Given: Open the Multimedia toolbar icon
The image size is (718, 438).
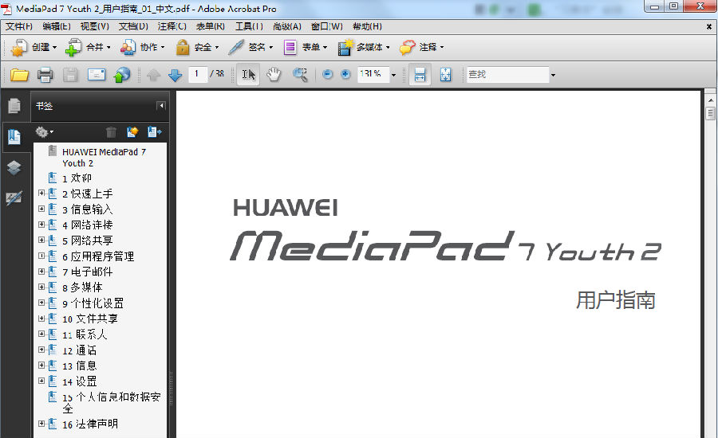Looking at the screenshot, I should click(x=345, y=47).
